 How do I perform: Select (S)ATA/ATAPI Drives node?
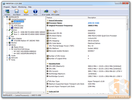tap(22, 49)
